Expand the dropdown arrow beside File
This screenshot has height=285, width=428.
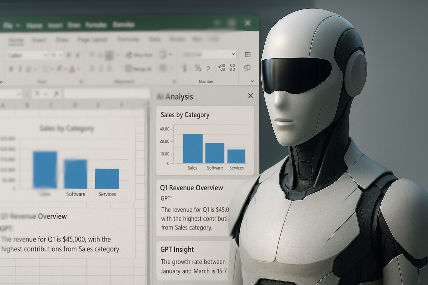tap(18, 26)
